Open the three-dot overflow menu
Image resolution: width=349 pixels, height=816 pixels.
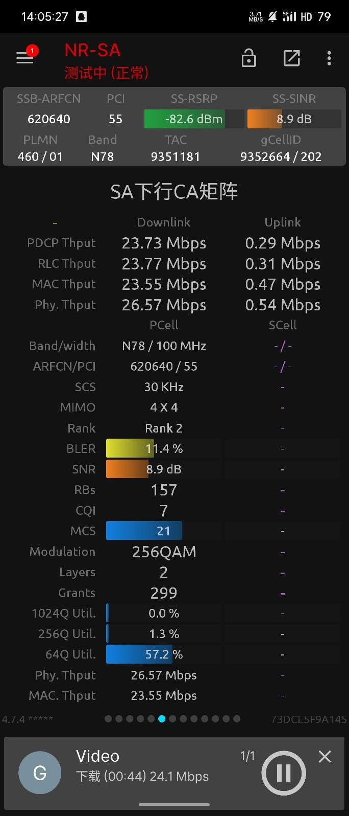pyautogui.click(x=329, y=58)
